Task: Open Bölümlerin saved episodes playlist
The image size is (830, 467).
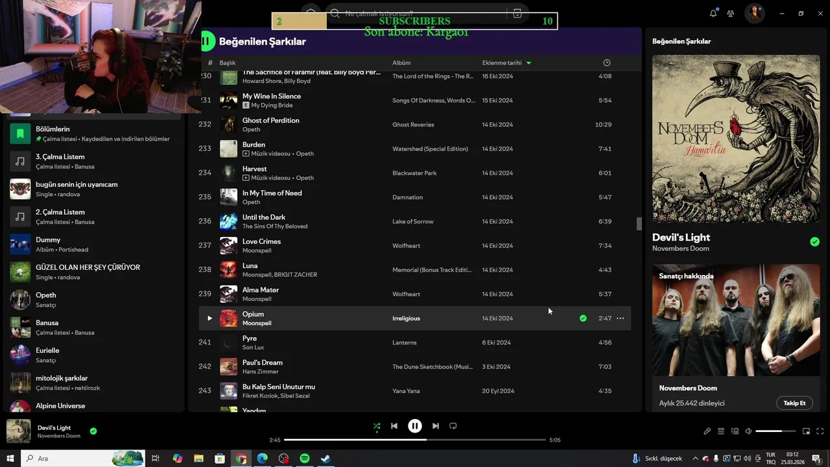Action: tap(94, 134)
